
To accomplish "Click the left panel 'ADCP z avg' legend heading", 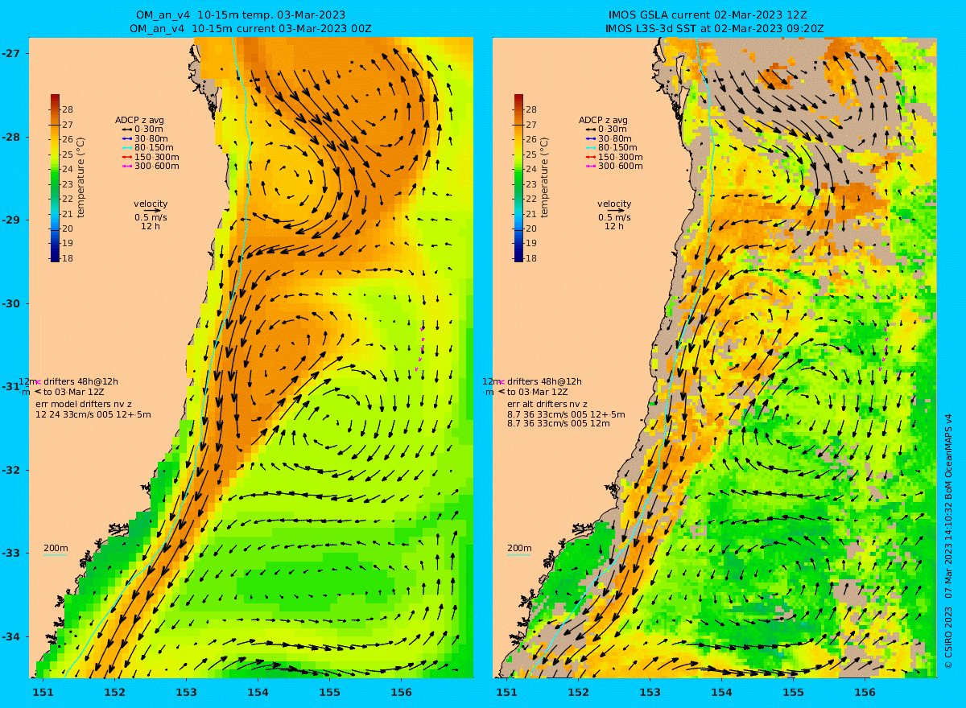I will tap(139, 120).
